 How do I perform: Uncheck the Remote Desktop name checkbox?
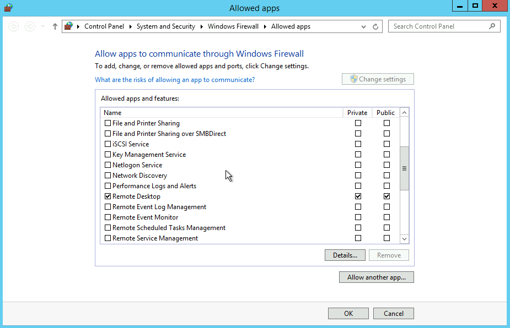click(108, 196)
